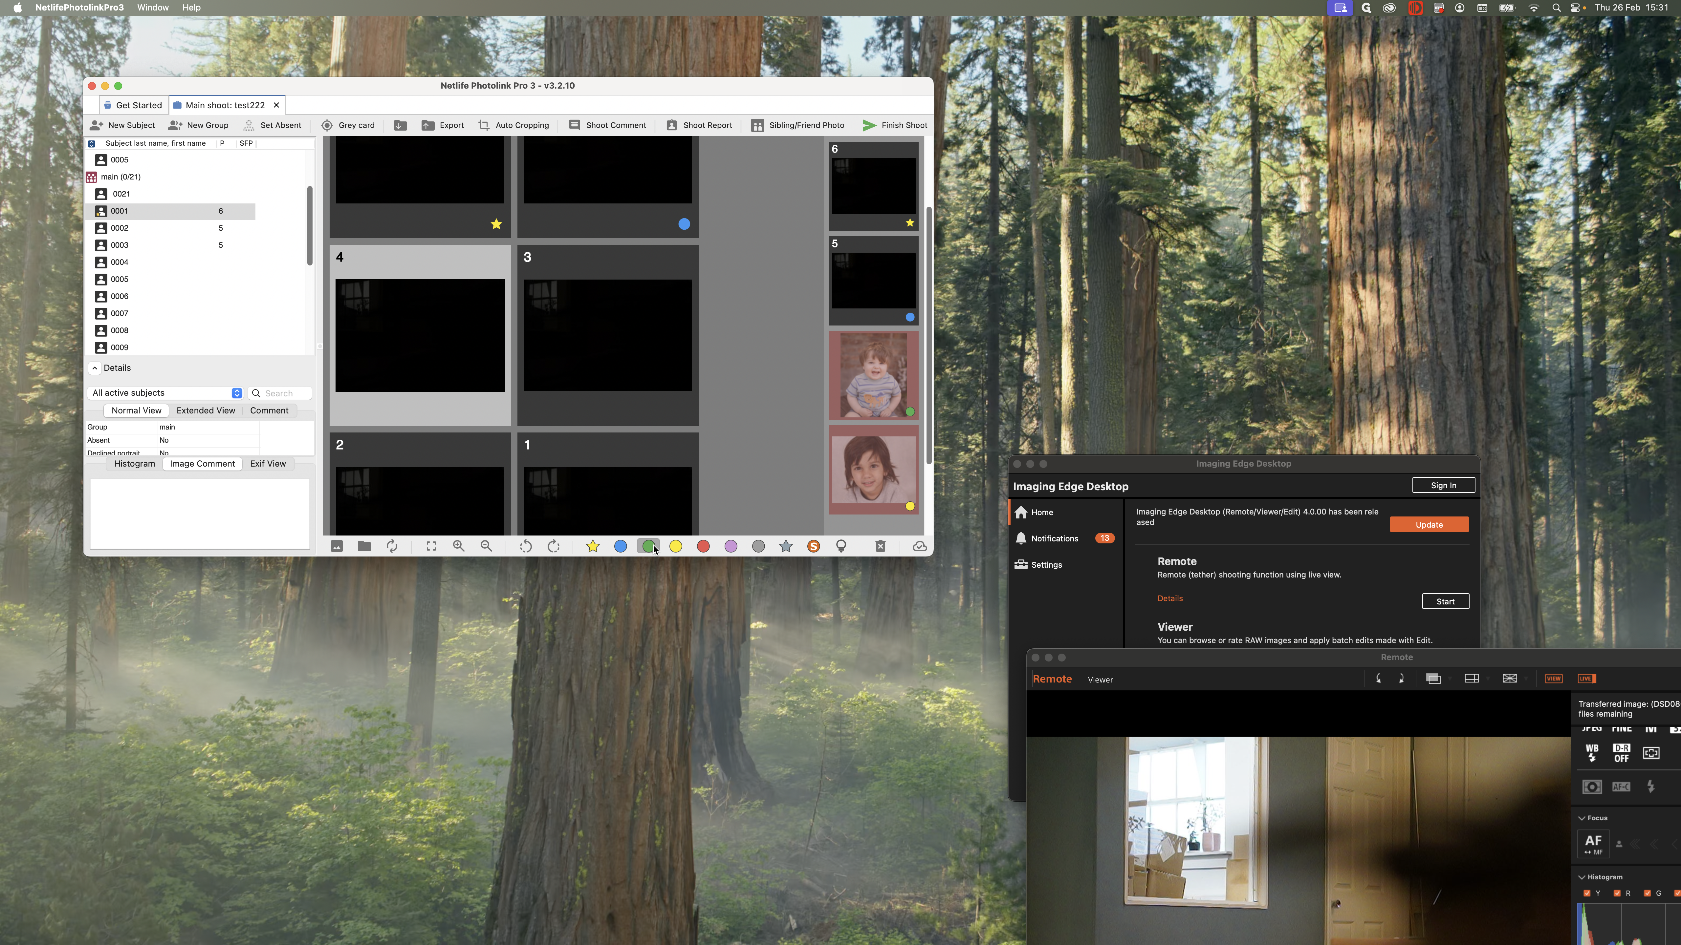The height and width of the screenshot is (945, 1681).
Task: Switch to the Extended View tab
Action: pos(206,411)
